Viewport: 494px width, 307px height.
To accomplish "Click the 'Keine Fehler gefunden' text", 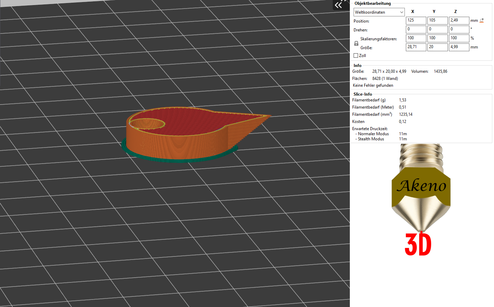I will coord(373,85).
